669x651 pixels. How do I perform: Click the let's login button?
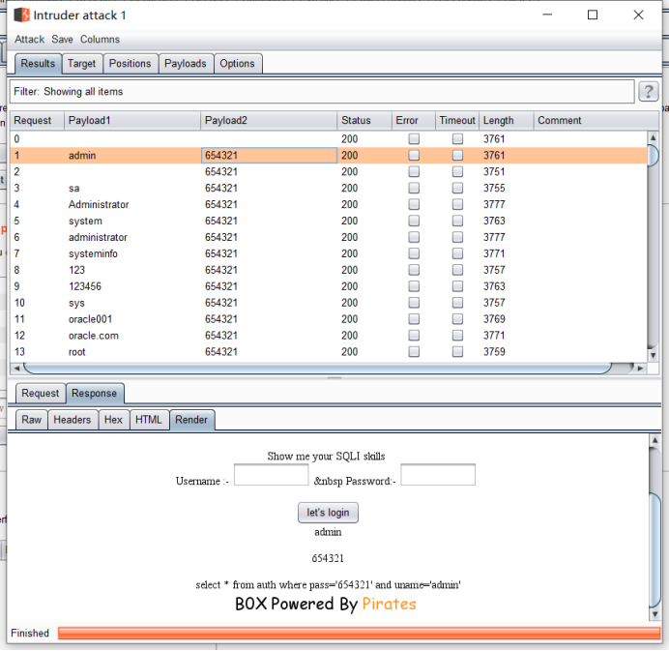328,513
